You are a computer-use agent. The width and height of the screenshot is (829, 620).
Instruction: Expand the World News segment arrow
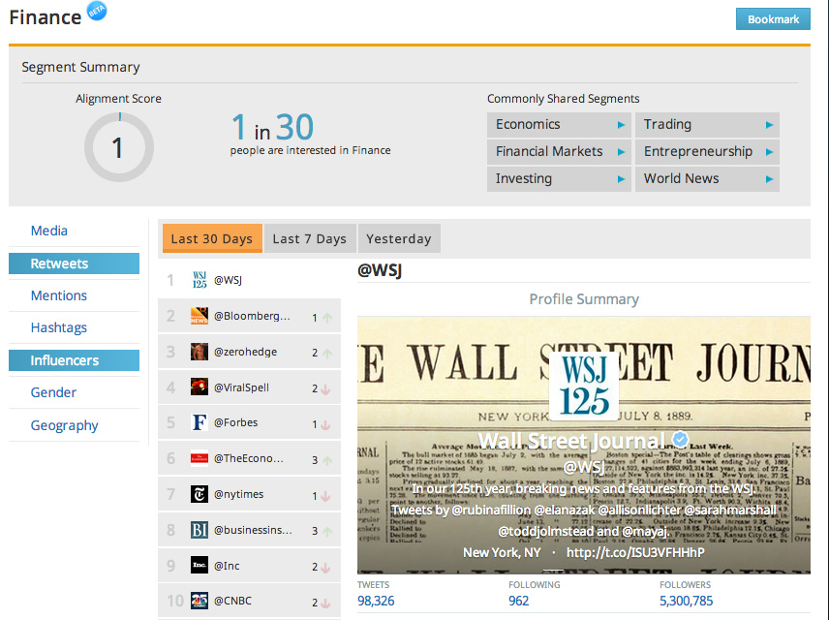coord(769,179)
